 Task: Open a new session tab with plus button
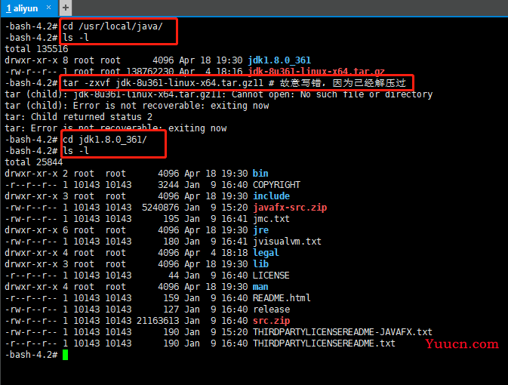coord(66,8)
